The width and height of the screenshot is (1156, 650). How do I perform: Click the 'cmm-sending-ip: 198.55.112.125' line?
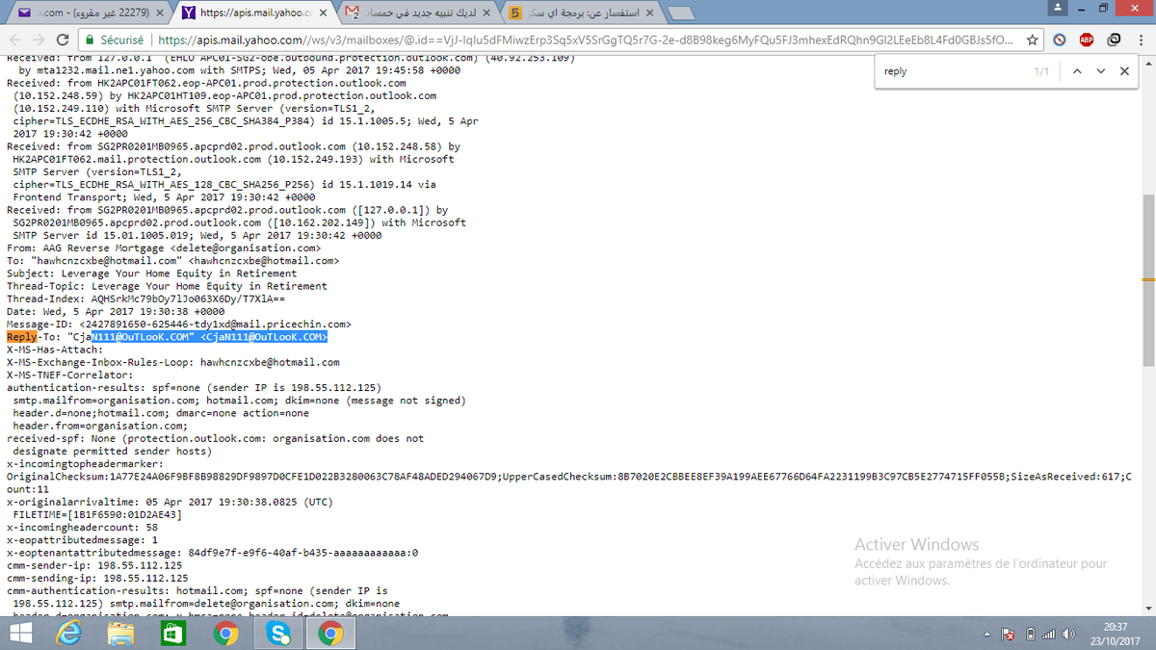click(x=97, y=578)
